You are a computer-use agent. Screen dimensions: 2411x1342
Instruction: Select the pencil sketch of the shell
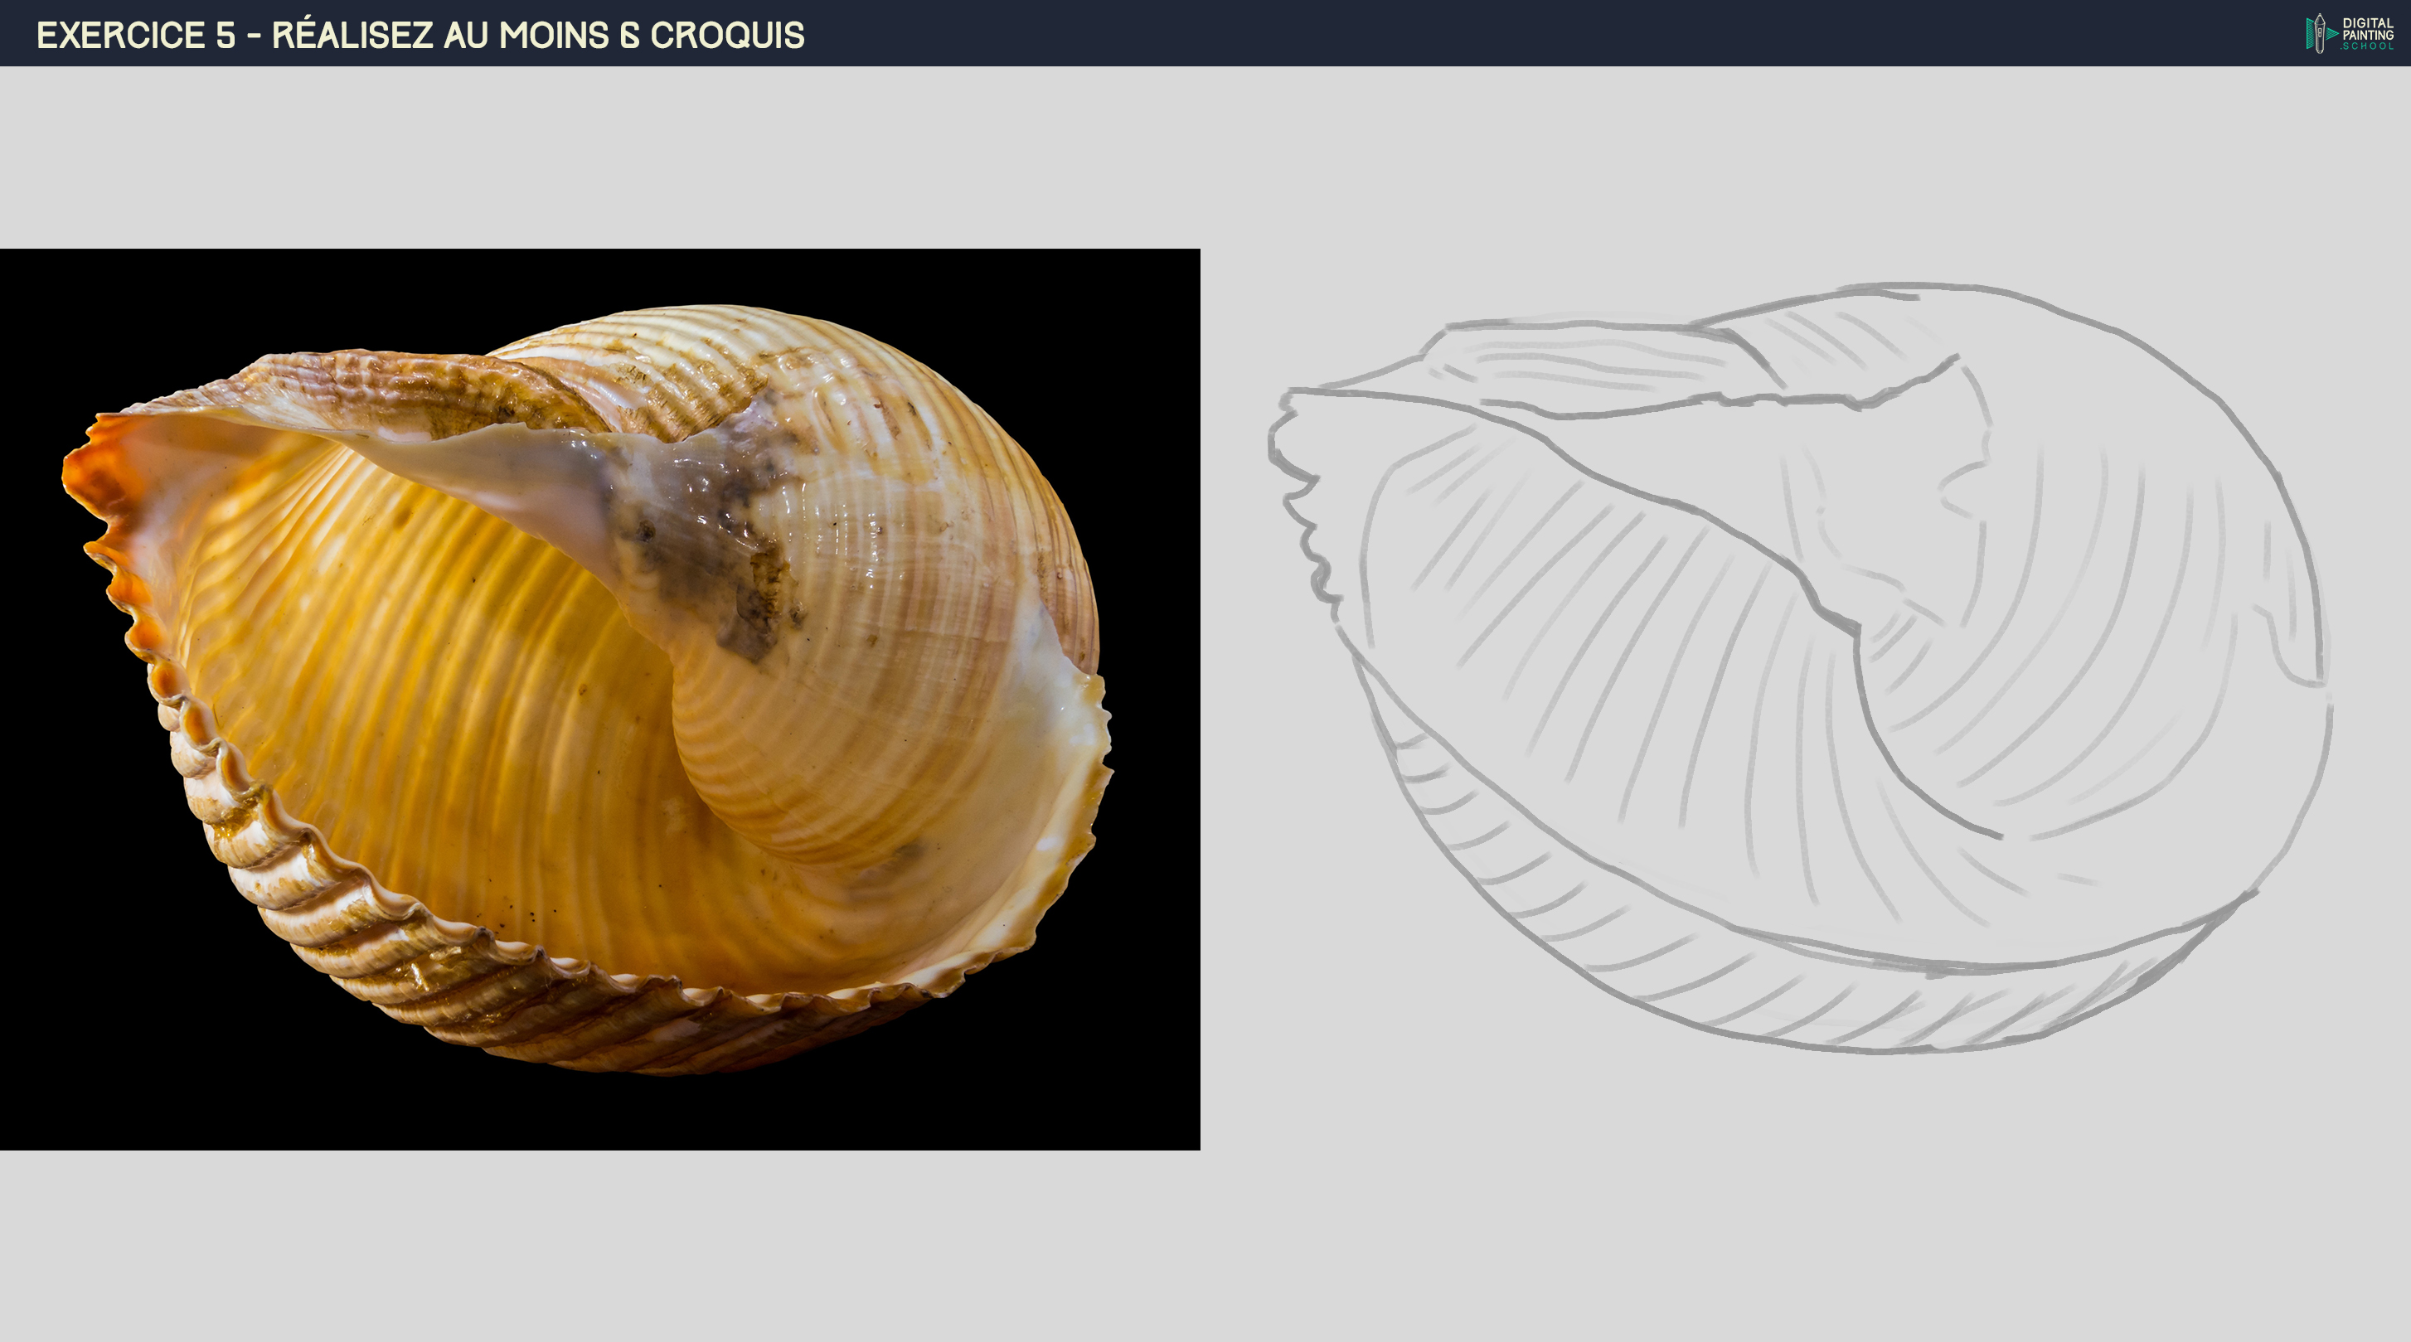(x=1797, y=669)
